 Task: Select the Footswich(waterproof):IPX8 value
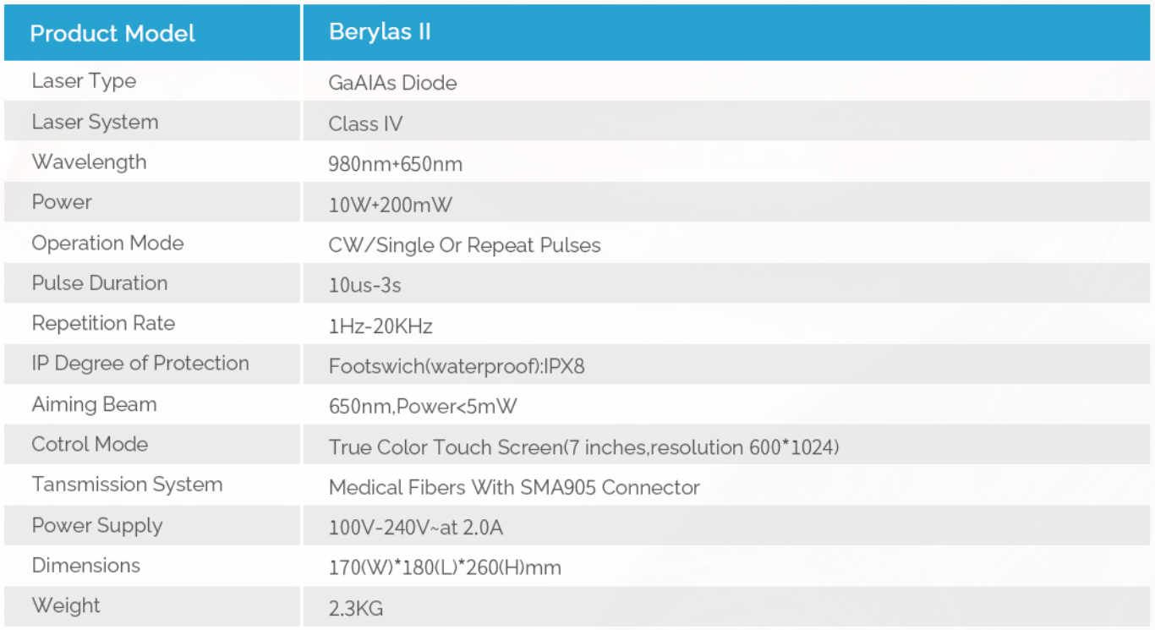[457, 366]
